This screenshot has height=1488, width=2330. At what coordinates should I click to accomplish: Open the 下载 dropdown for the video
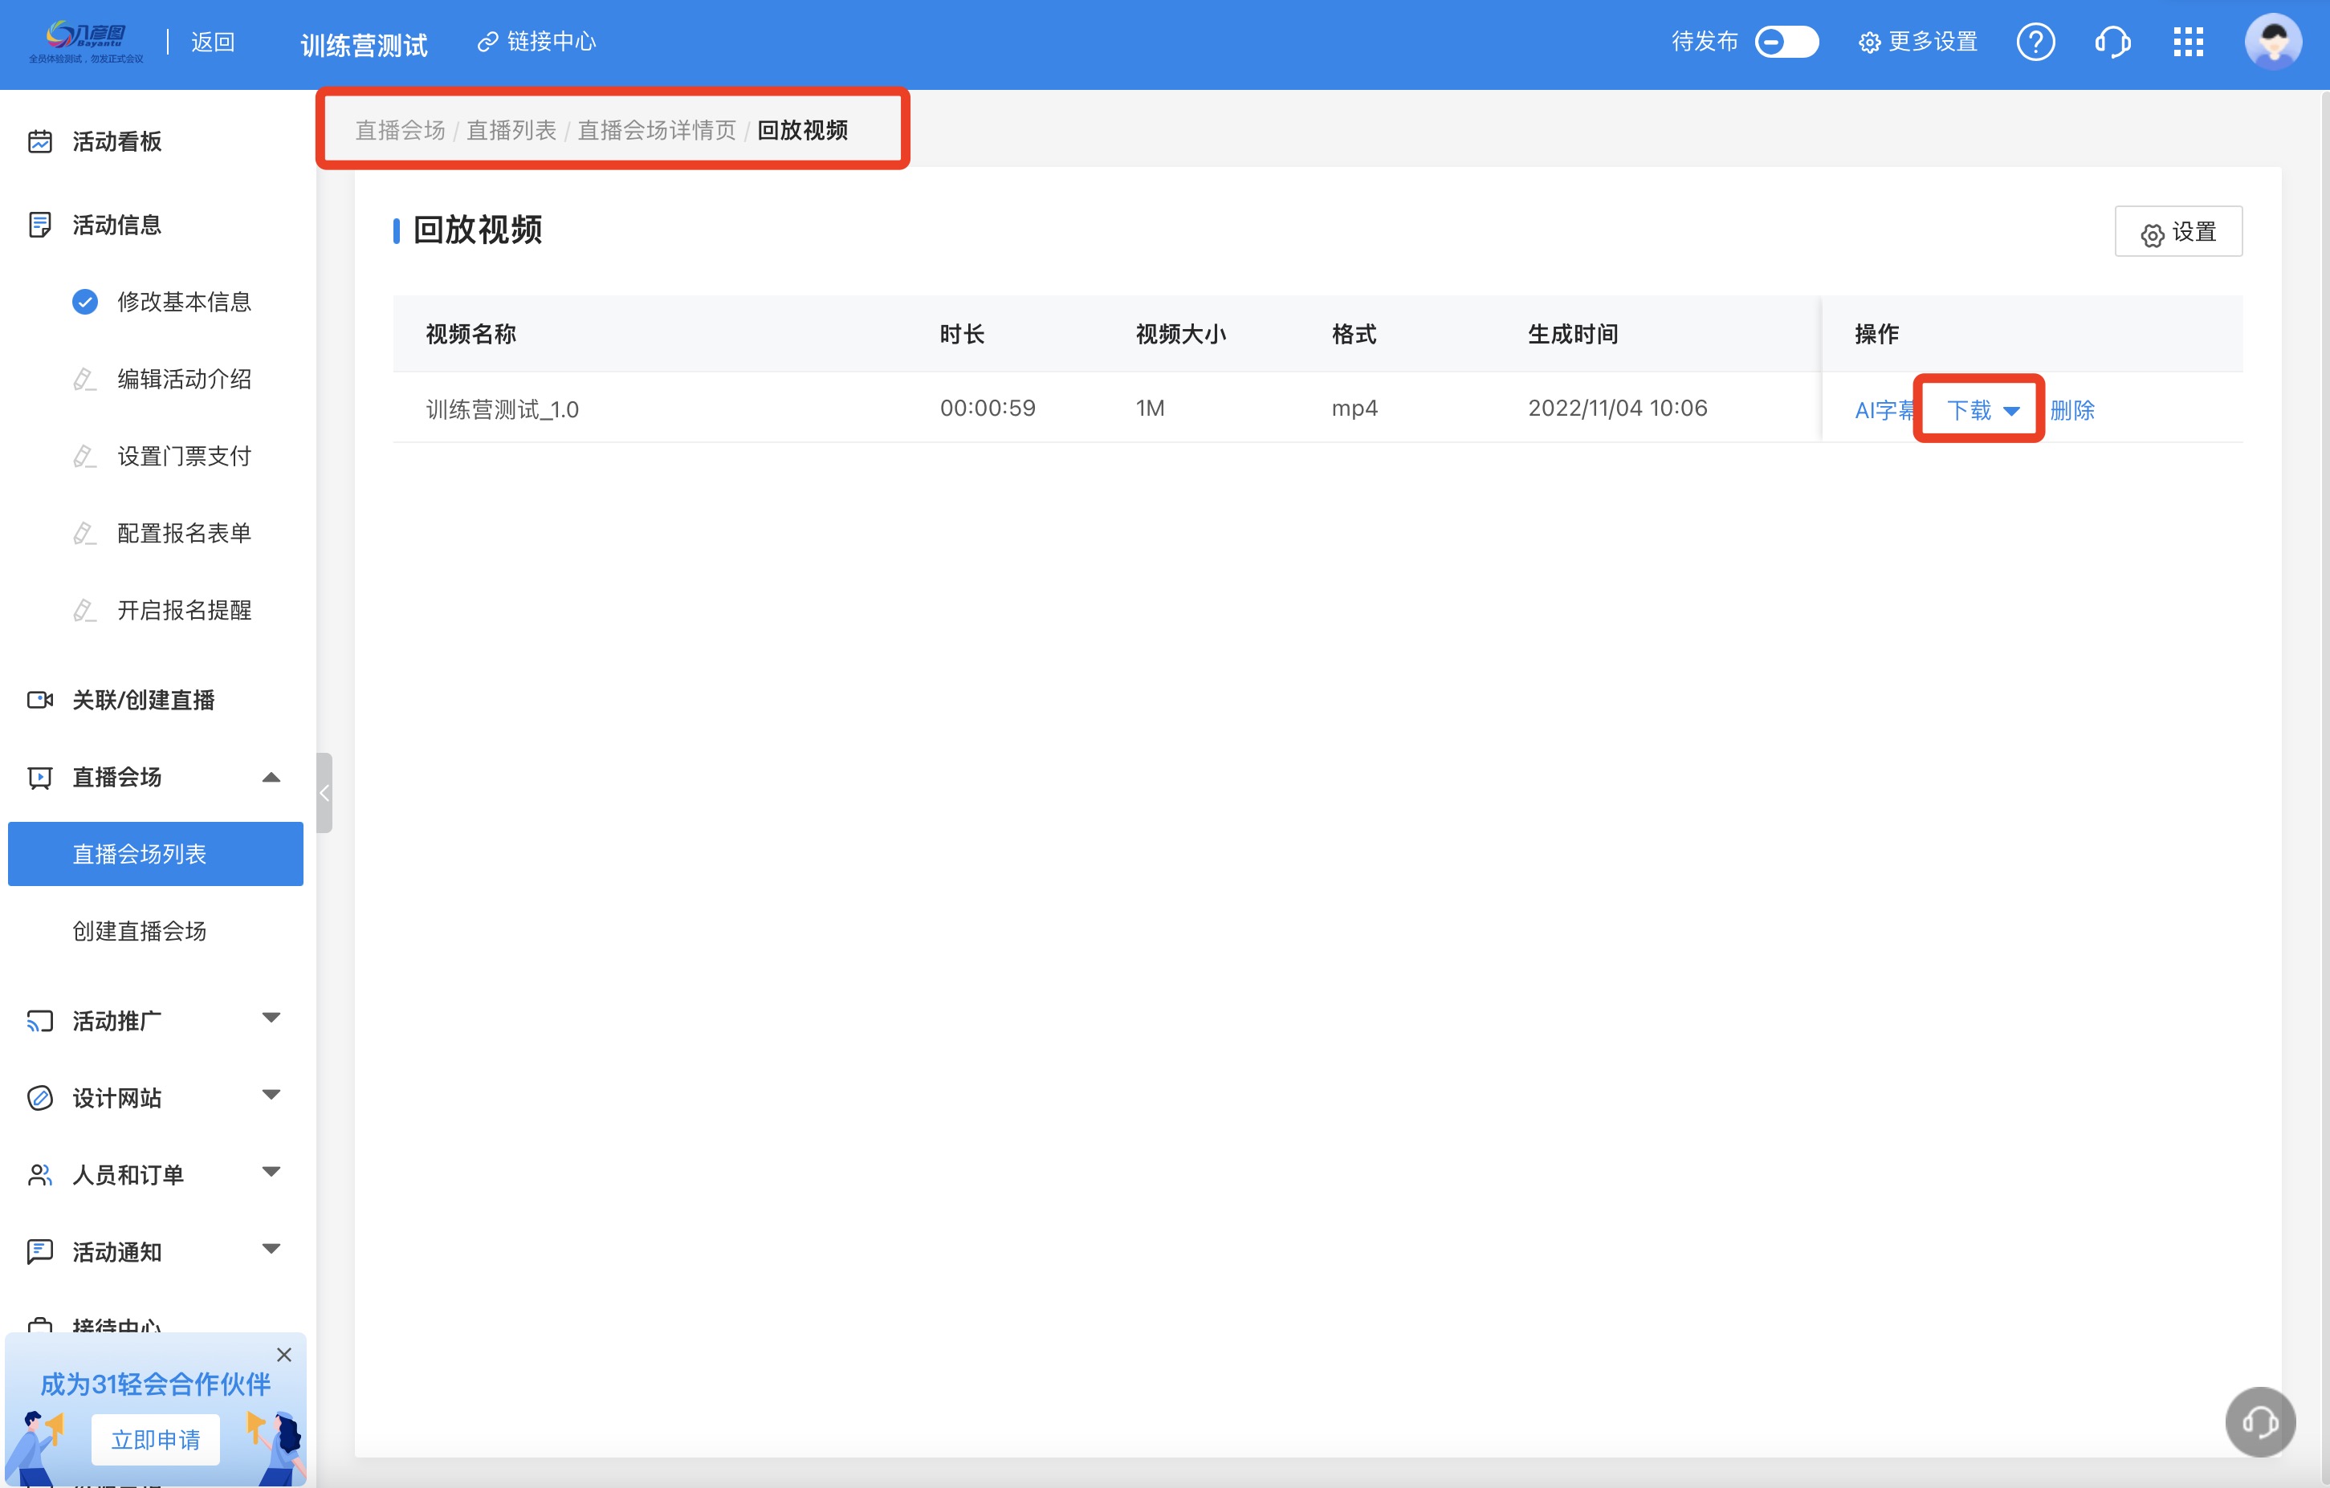[1982, 410]
